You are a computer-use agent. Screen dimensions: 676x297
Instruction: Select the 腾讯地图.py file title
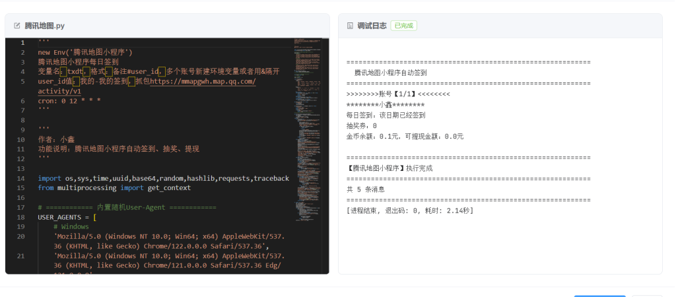(x=44, y=26)
